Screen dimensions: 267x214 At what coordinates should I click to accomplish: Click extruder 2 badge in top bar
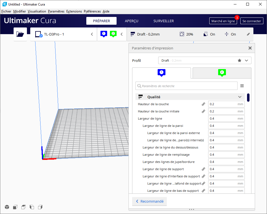pyautogui.click(x=113, y=34)
